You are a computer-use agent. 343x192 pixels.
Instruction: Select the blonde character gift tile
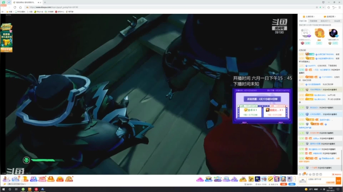coord(283,179)
